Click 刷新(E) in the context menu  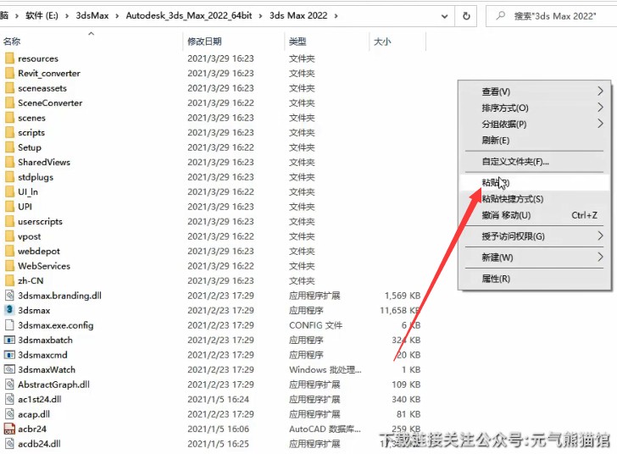496,141
